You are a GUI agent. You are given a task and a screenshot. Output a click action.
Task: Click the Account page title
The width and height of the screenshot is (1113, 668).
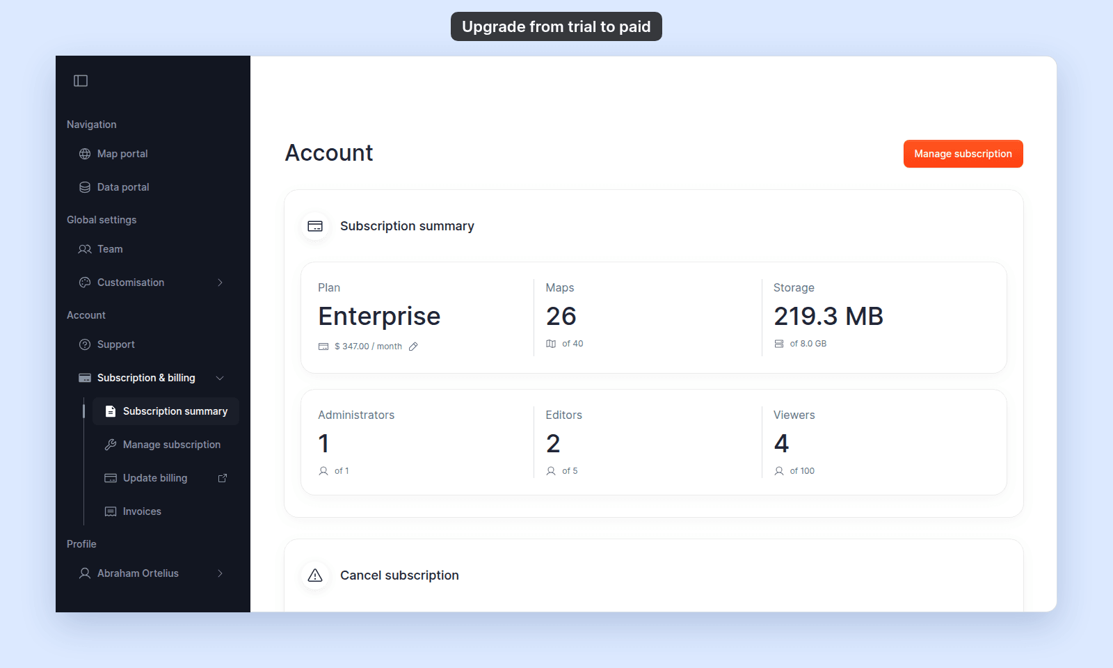tap(329, 153)
